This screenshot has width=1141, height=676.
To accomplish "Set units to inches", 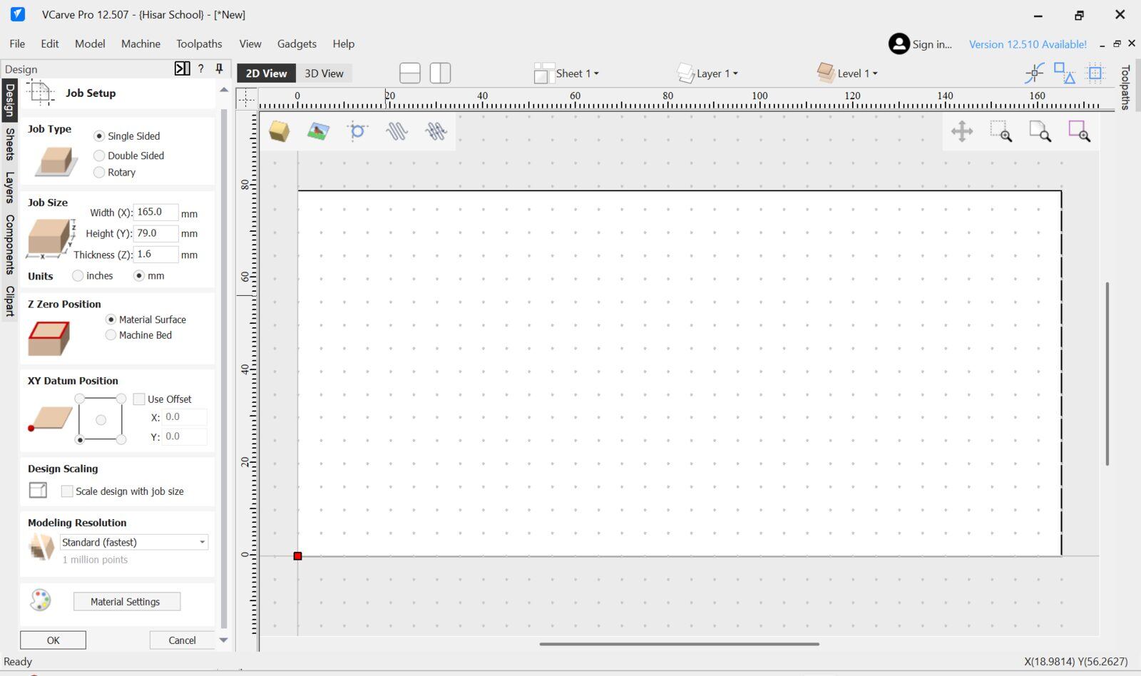I will [78, 276].
